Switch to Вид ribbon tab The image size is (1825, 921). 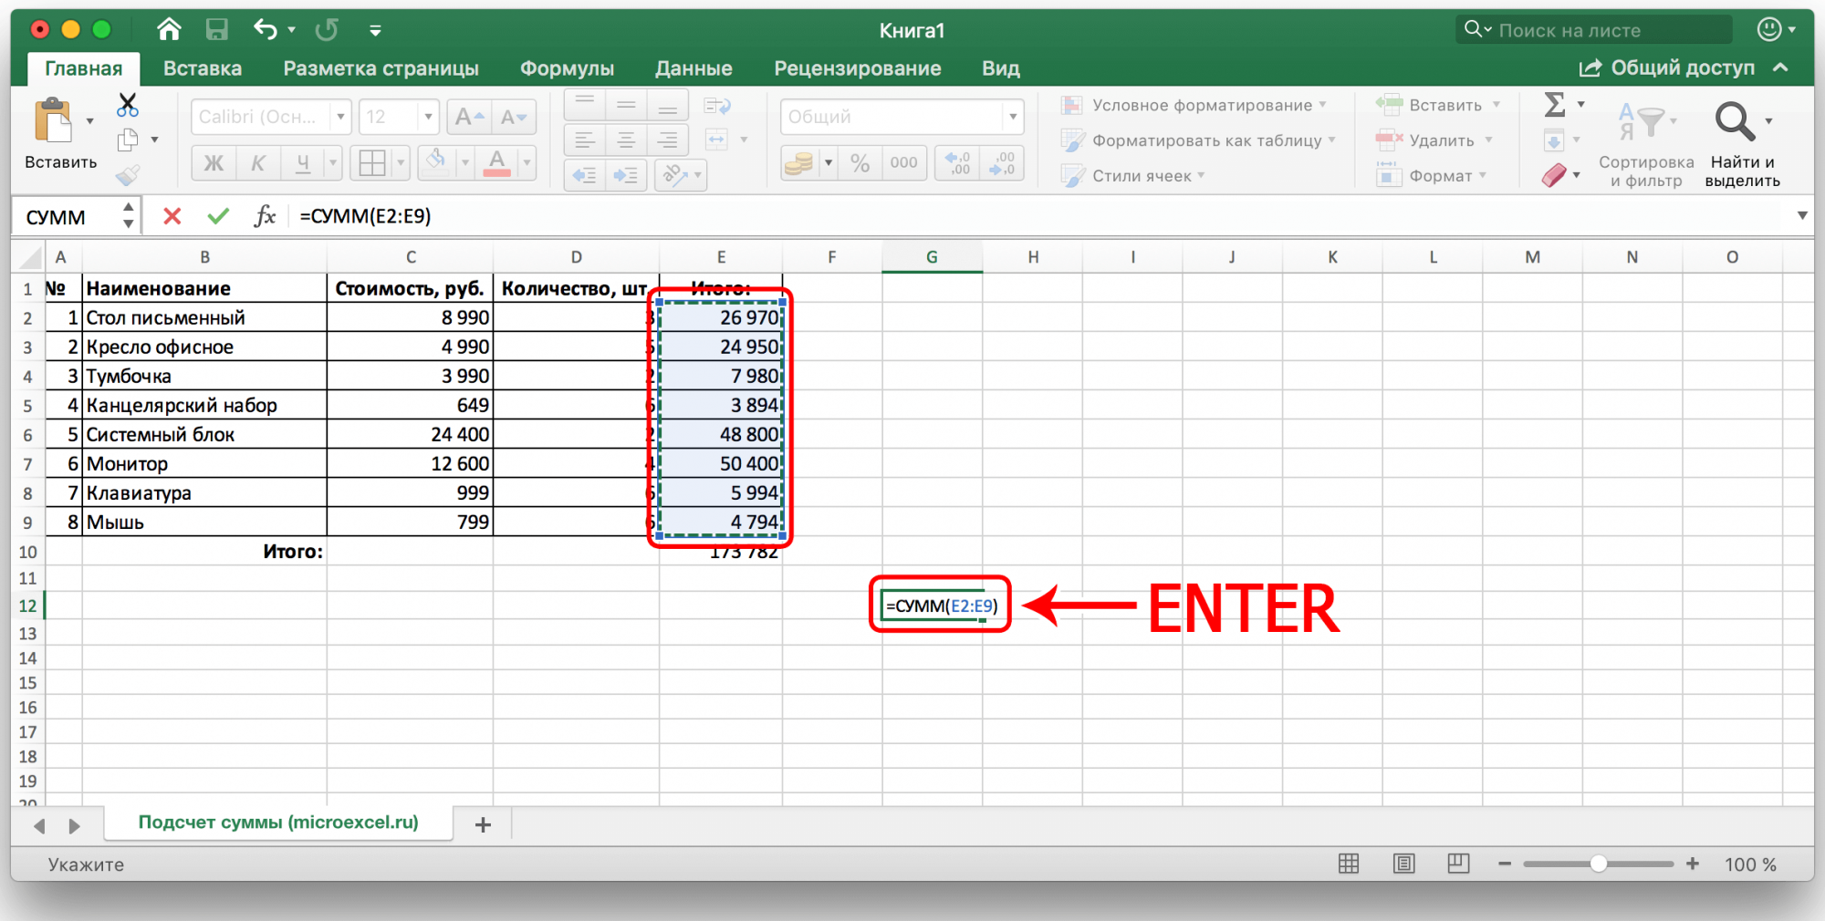(1001, 68)
